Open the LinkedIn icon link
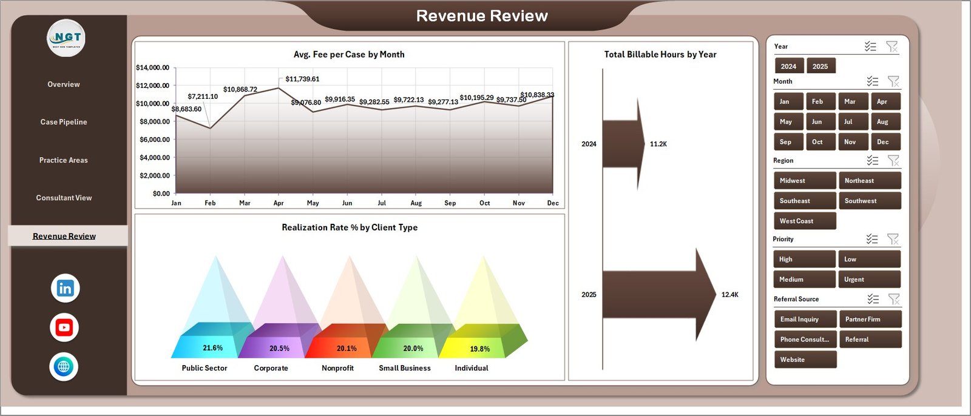 65,288
